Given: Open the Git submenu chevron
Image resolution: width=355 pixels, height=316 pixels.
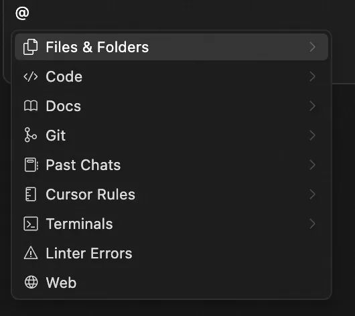Looking at the screenshot, I should (x=312, y=135).
